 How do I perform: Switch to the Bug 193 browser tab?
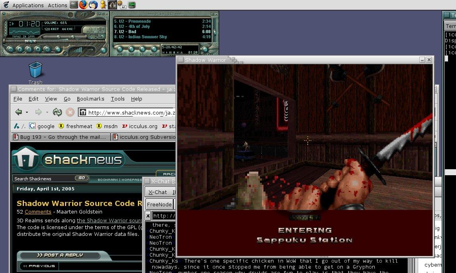pos(59,137)
